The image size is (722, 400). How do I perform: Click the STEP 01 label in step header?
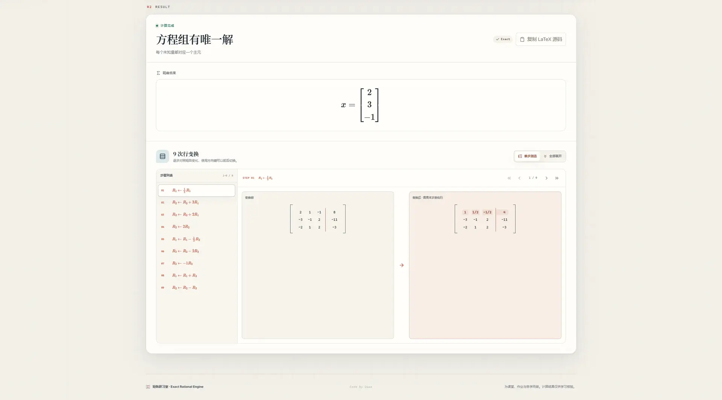pyautogui.click(x=249, y=178)
